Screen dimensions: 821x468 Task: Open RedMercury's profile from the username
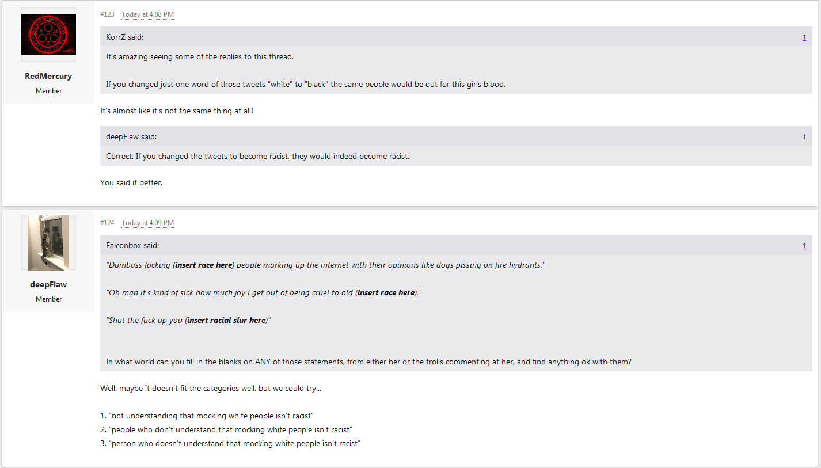tap(48, 76)
